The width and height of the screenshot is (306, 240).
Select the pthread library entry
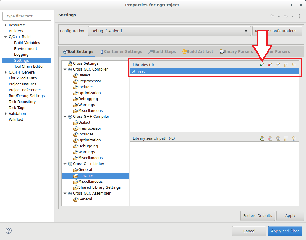[214, 71]
